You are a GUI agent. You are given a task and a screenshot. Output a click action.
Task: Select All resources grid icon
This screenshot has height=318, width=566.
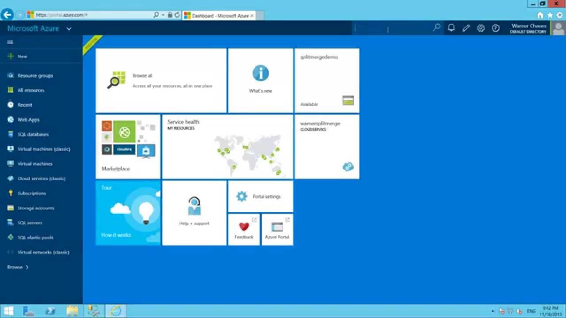coord(10,90)
